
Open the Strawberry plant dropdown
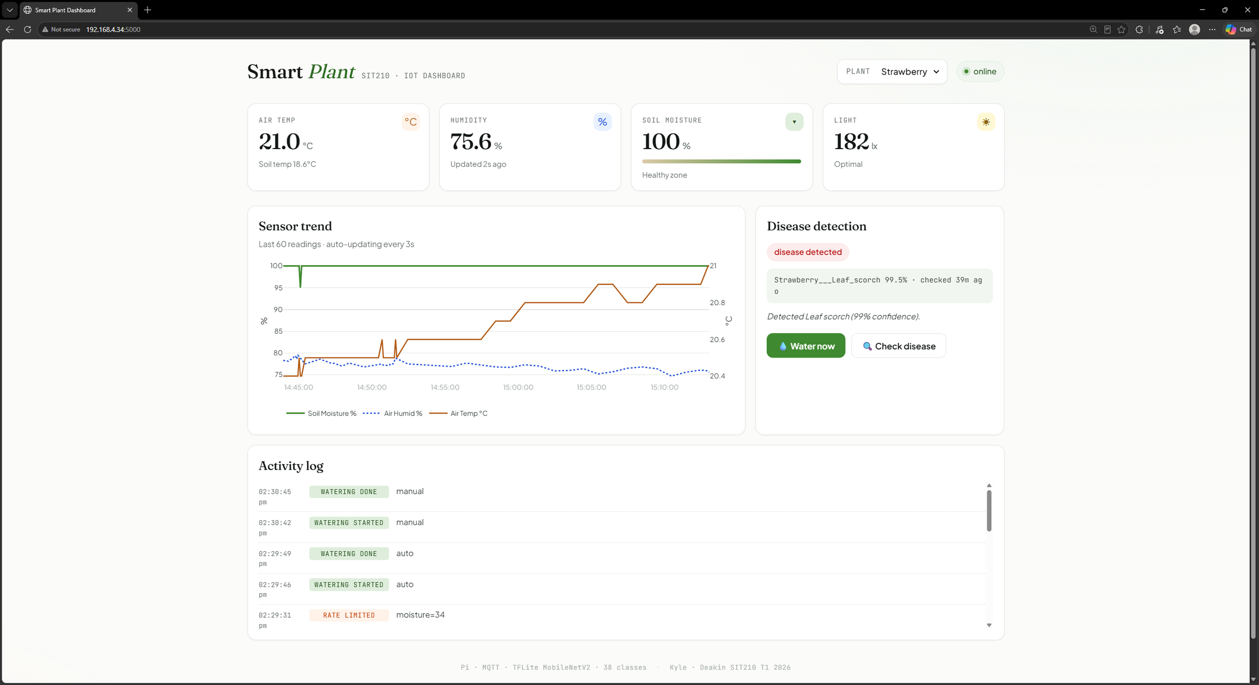coord(910,71)
